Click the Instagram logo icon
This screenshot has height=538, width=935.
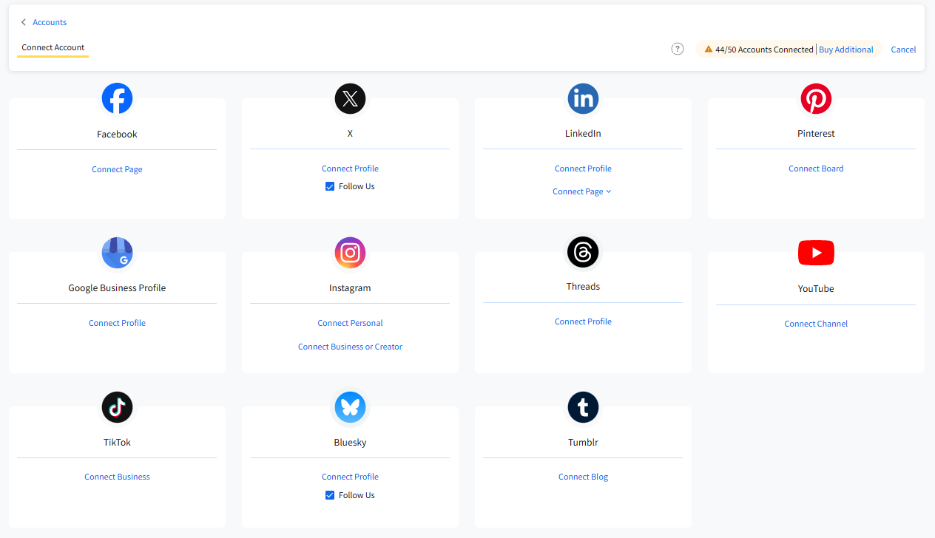350,253
